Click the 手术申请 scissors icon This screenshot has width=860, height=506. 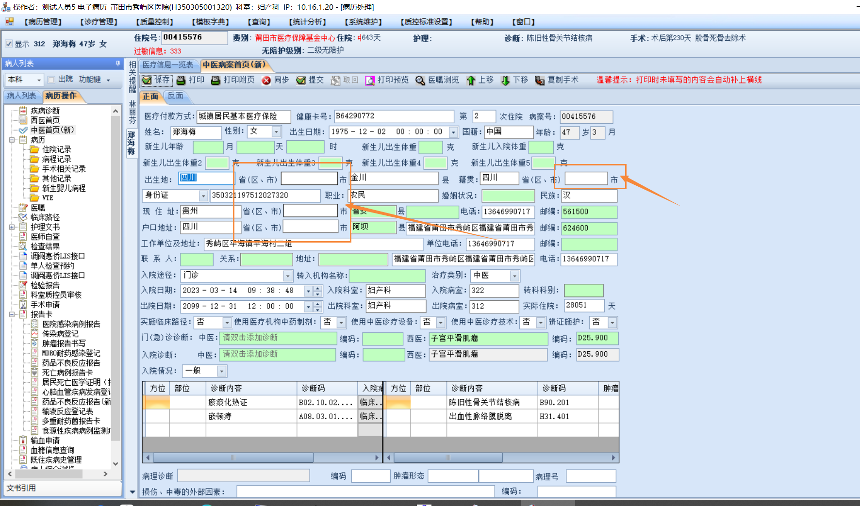click(x=23, y=305)
